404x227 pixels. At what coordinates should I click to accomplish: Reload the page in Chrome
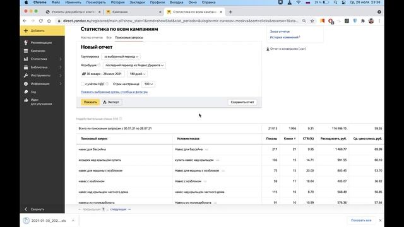pyautogui.click(x=40, y=21)
